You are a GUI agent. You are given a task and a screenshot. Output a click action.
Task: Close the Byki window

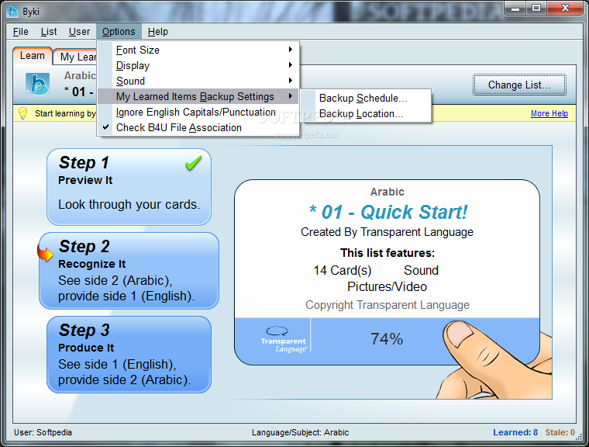pyautogui.click(x=565, y=9)
